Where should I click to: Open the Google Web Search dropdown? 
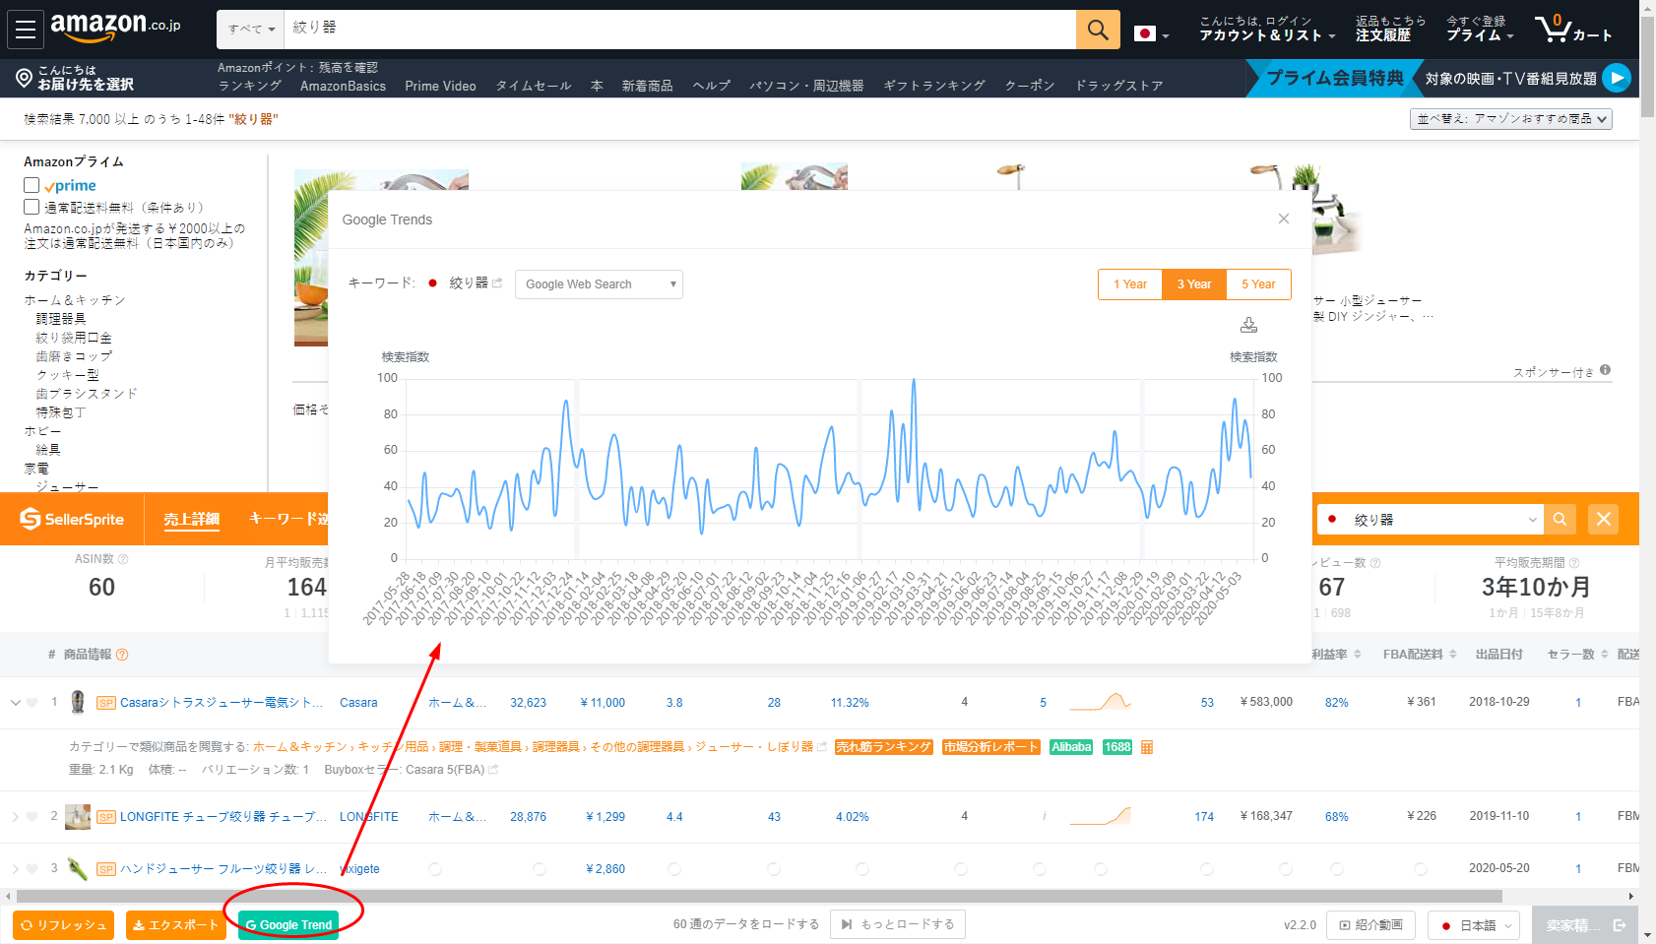pyautogui.click(x=599, y=284)
